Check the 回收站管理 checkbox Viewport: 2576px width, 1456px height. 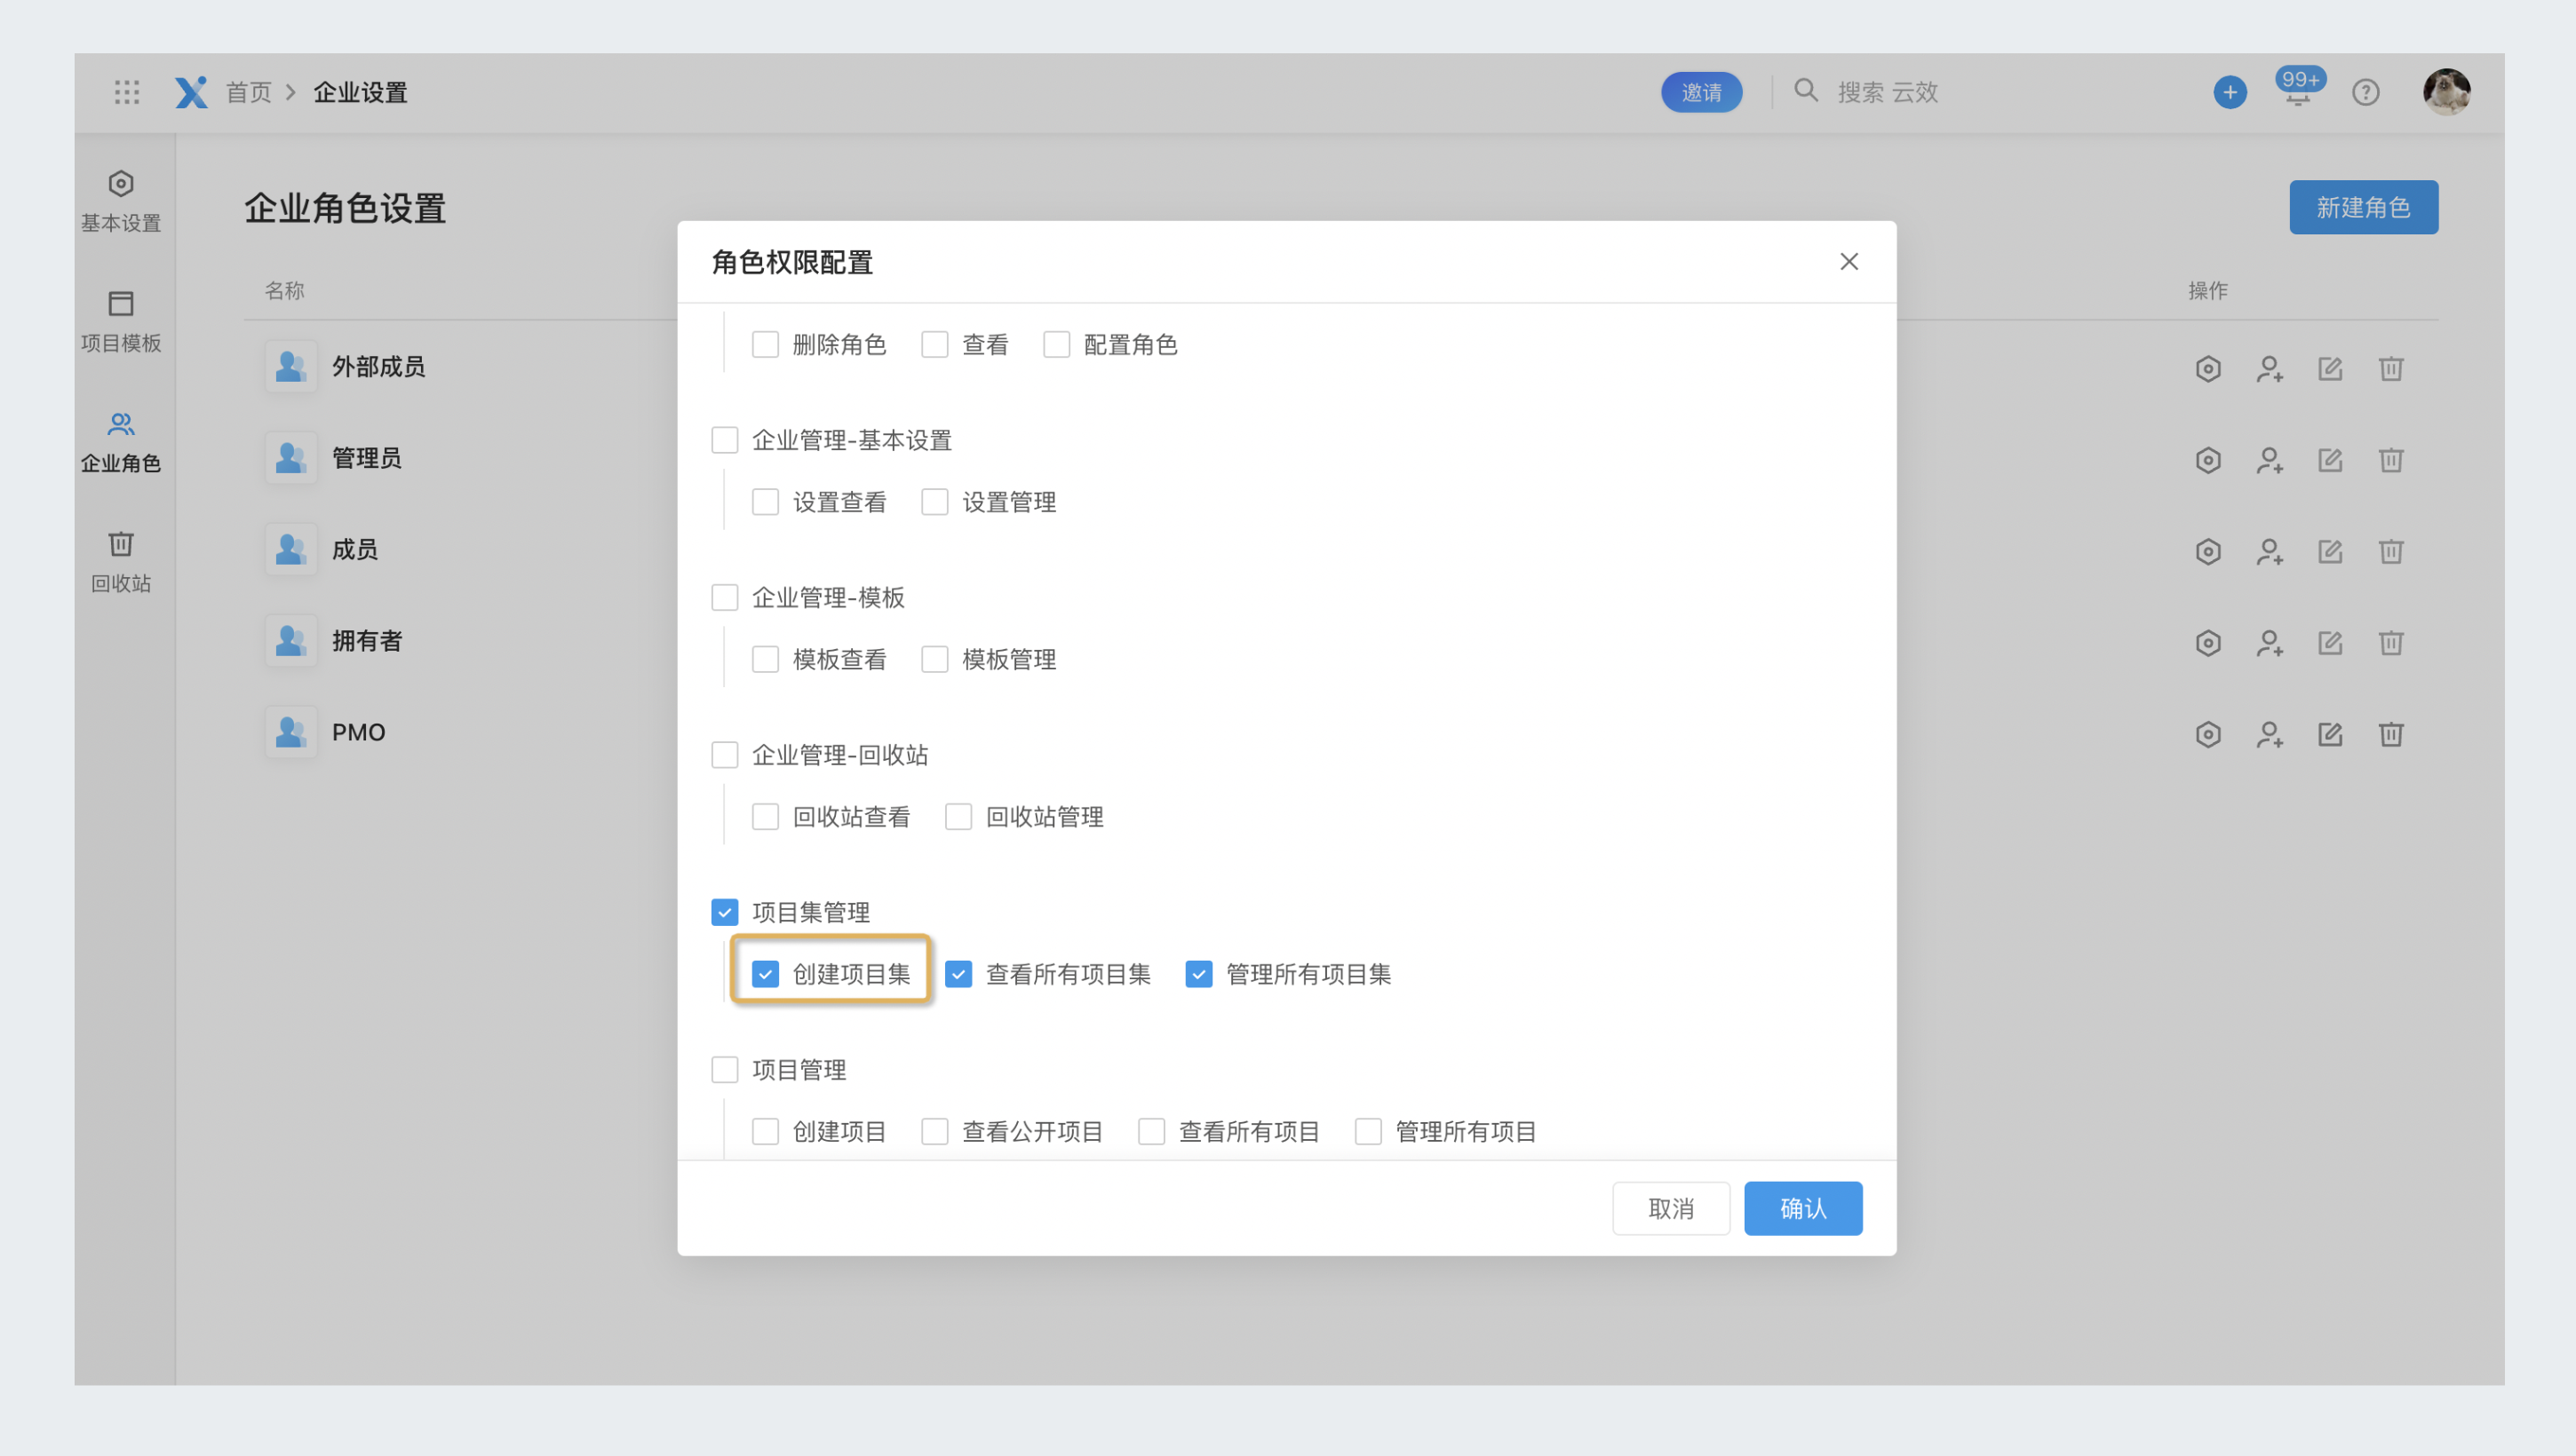(958, 816)
